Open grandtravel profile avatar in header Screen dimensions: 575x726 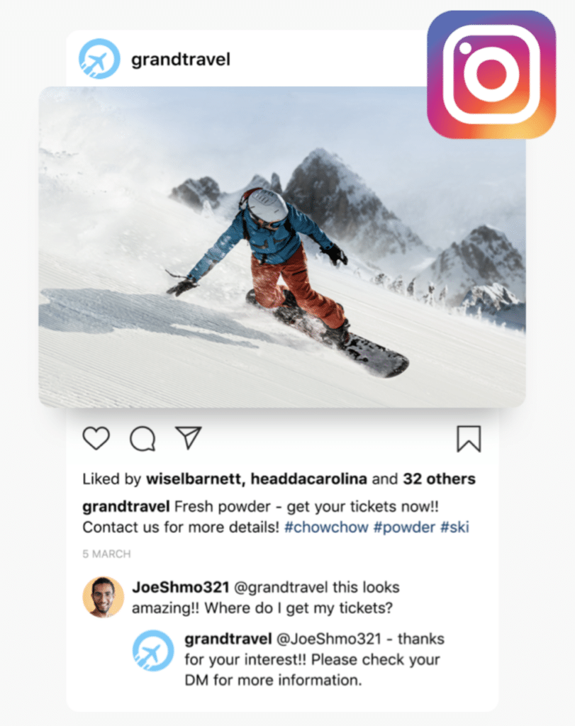(99, 59)
